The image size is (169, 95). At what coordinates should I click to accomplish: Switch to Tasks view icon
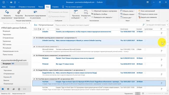(19, 89)
